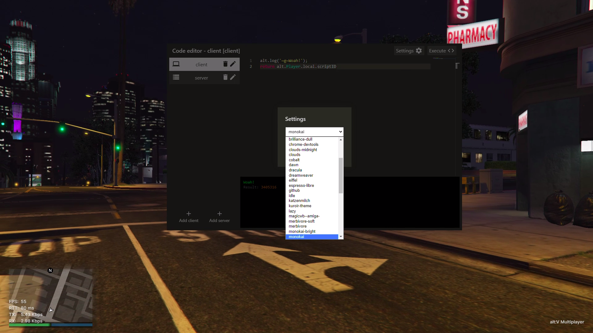The width and height of the screenshot is (593, 333).
Task: Click the Execute code brackets icon
Action: click(x=451, y=51)
